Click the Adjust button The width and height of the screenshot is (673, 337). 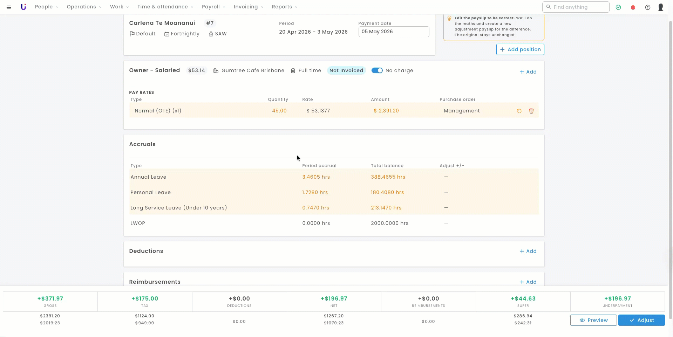point(641,320)
